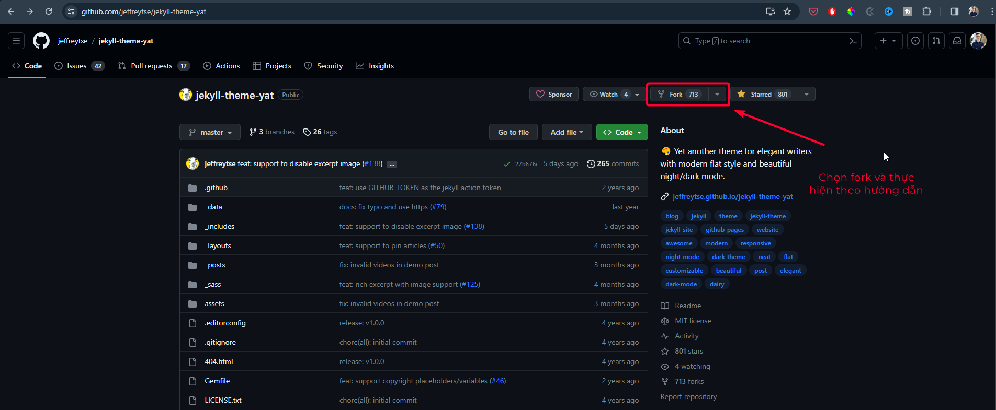
Task: Click browser forward arrow
Action: [x=30, y=11]
